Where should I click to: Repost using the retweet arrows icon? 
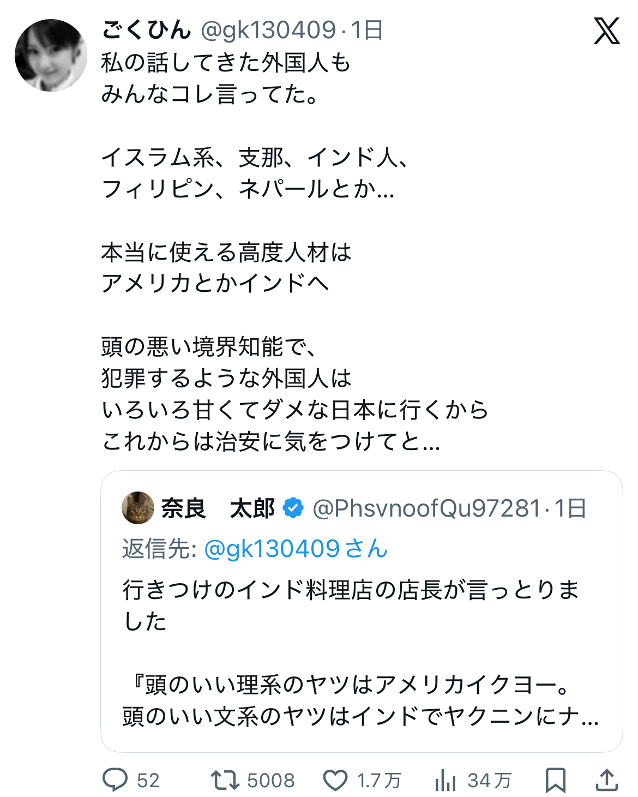[225, 780]
